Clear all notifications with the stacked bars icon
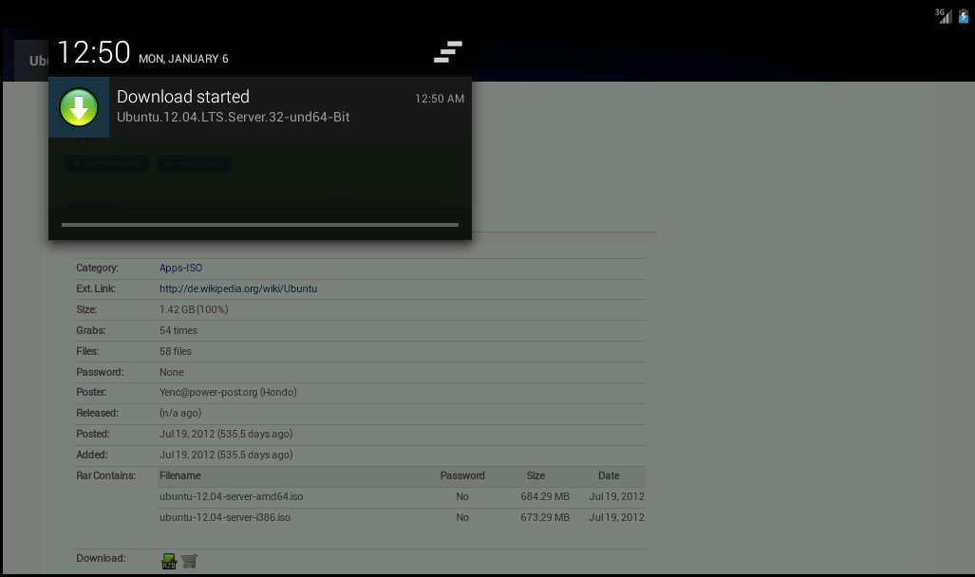Screen dimensions: 975x577 pos(448,51)
